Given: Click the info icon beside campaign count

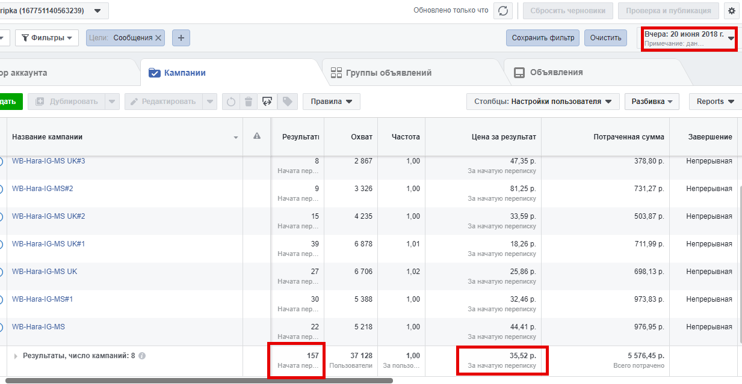Looking at the screenshot, I should tap(142, 356).
